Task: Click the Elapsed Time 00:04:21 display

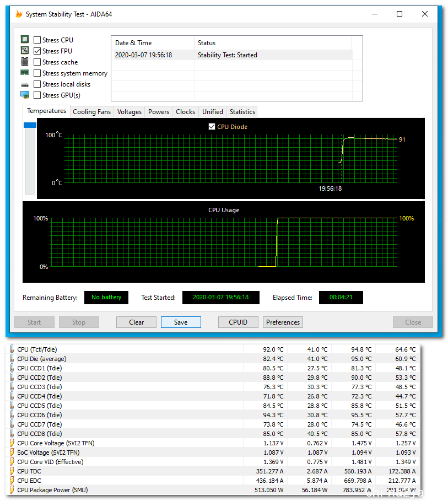Action: (341, 298)
